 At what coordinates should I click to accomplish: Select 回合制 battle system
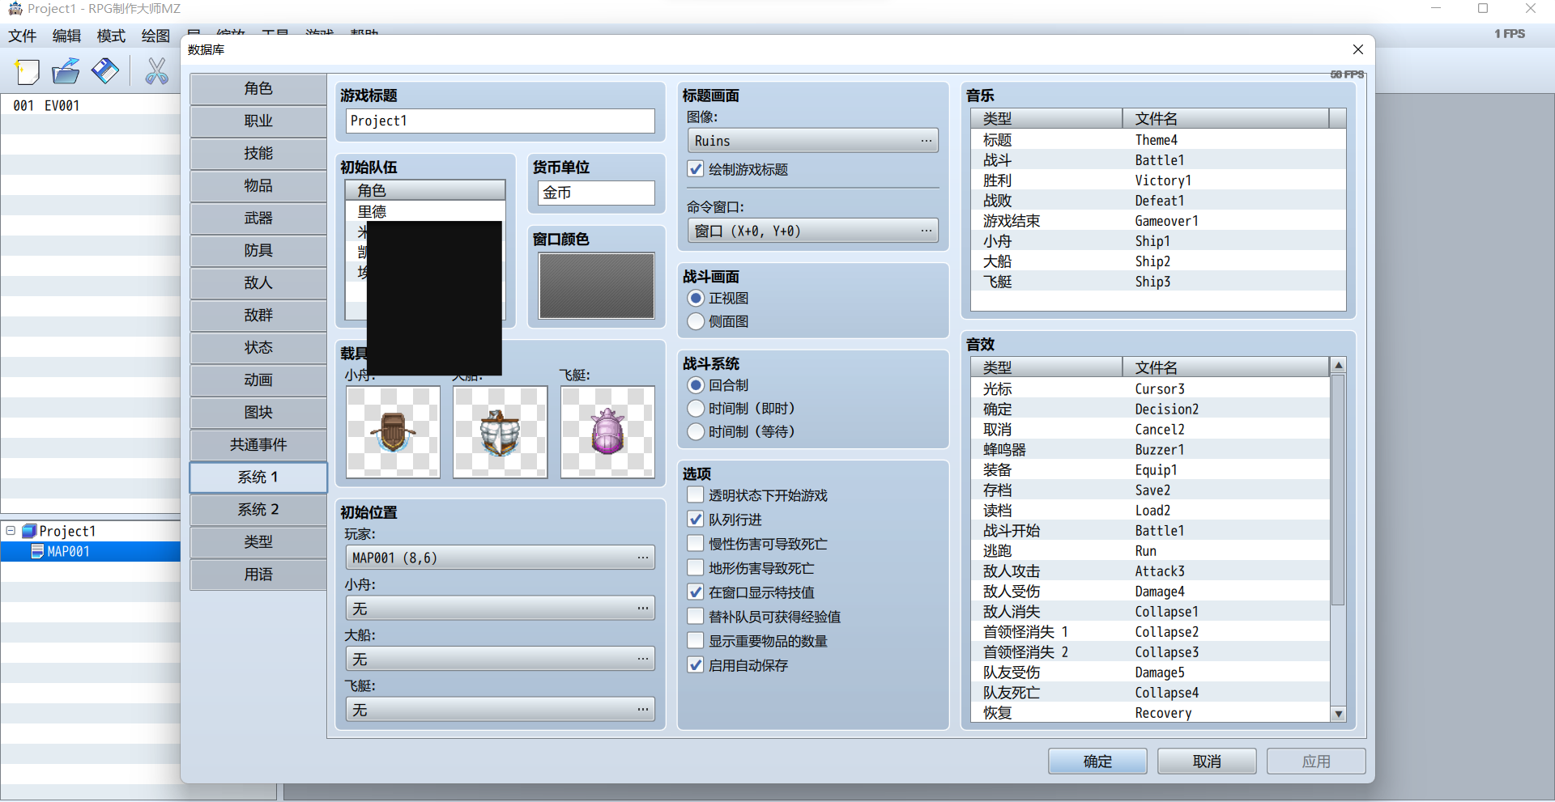[696, 385]
